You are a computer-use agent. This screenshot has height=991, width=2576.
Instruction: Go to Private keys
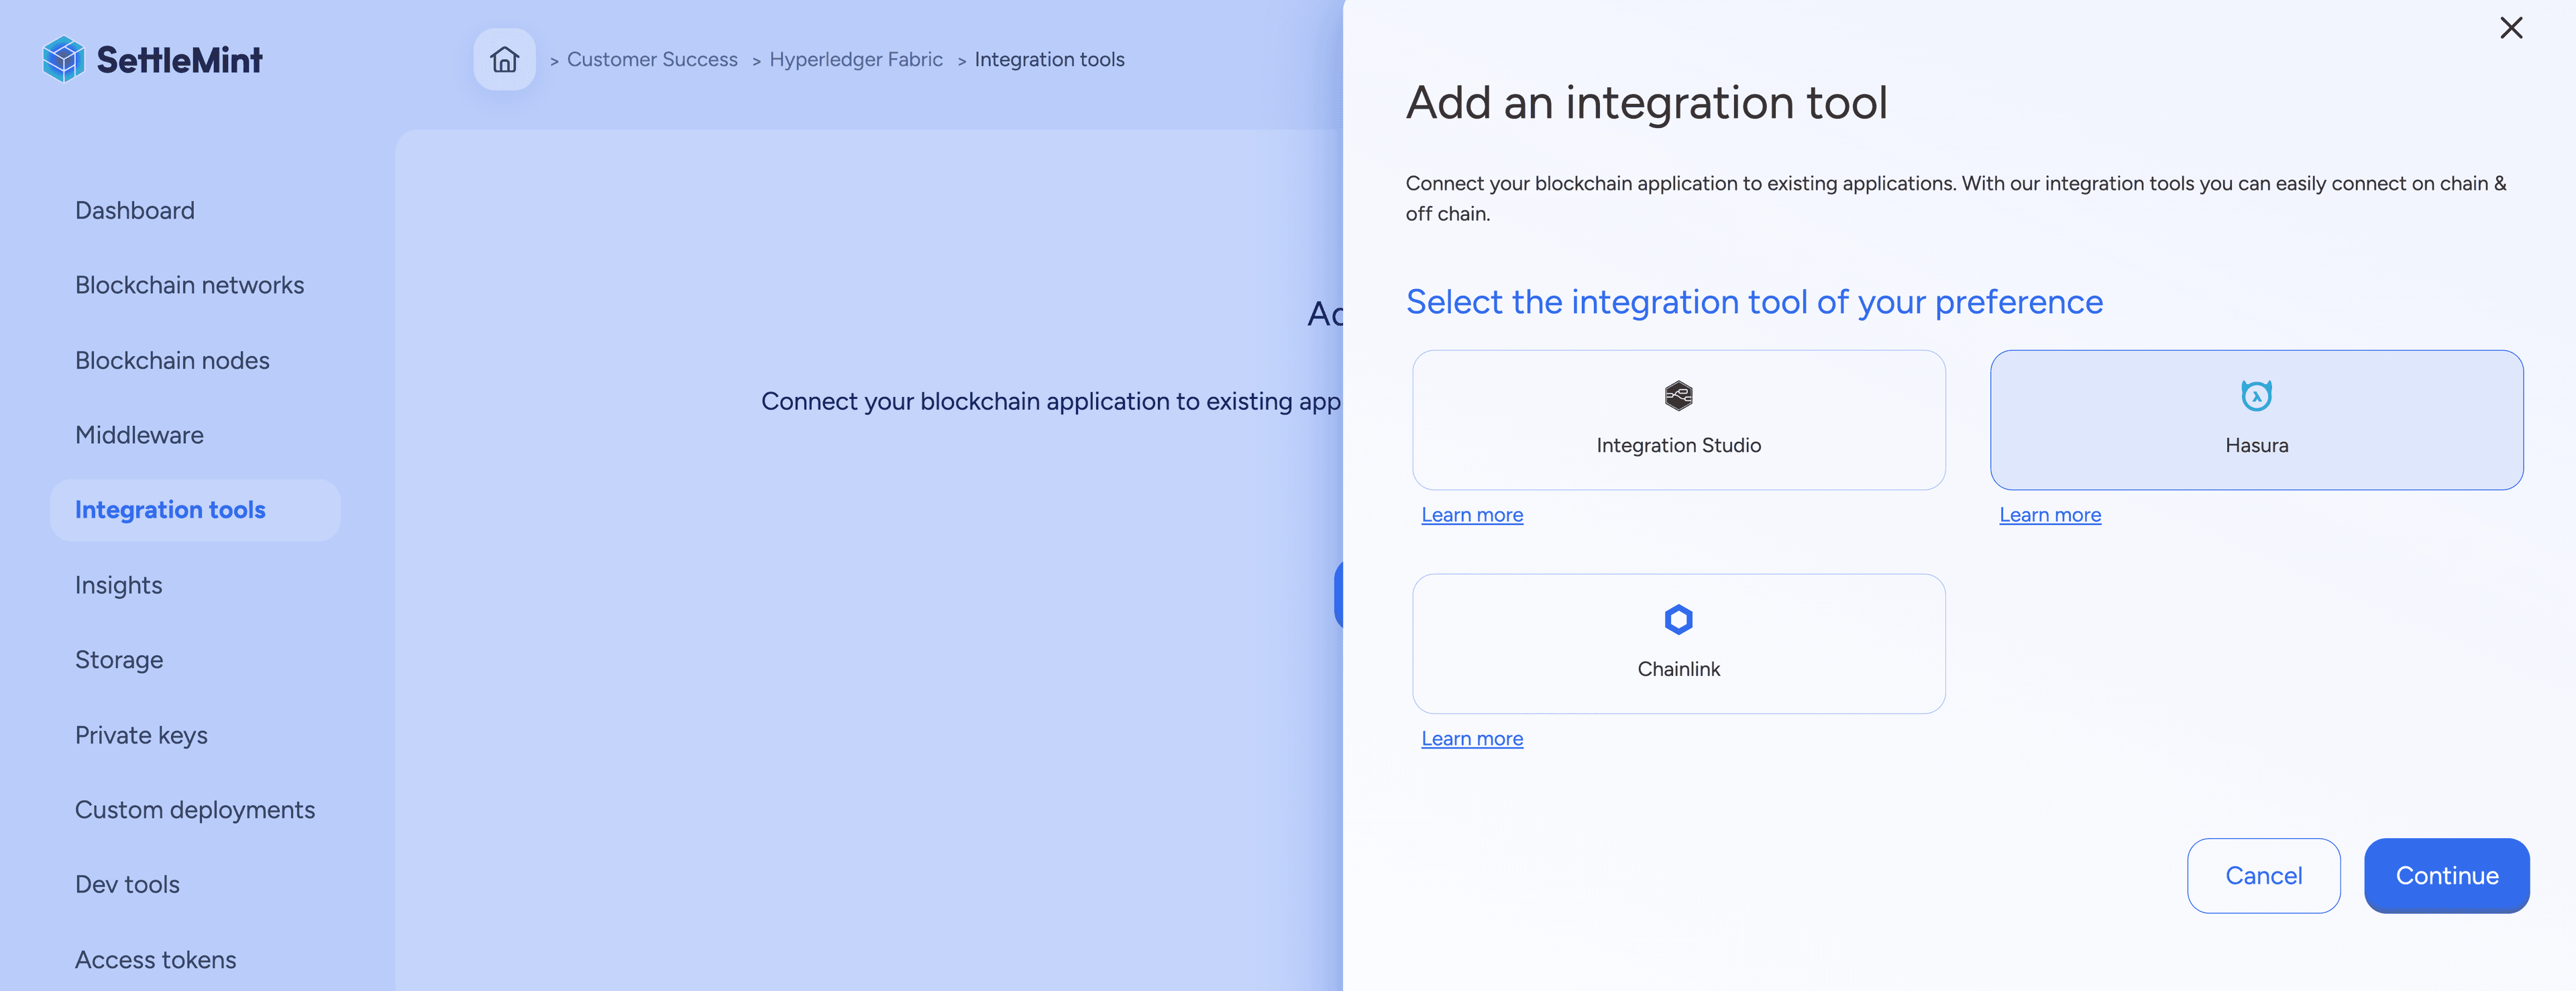click(x=141, y=736)
